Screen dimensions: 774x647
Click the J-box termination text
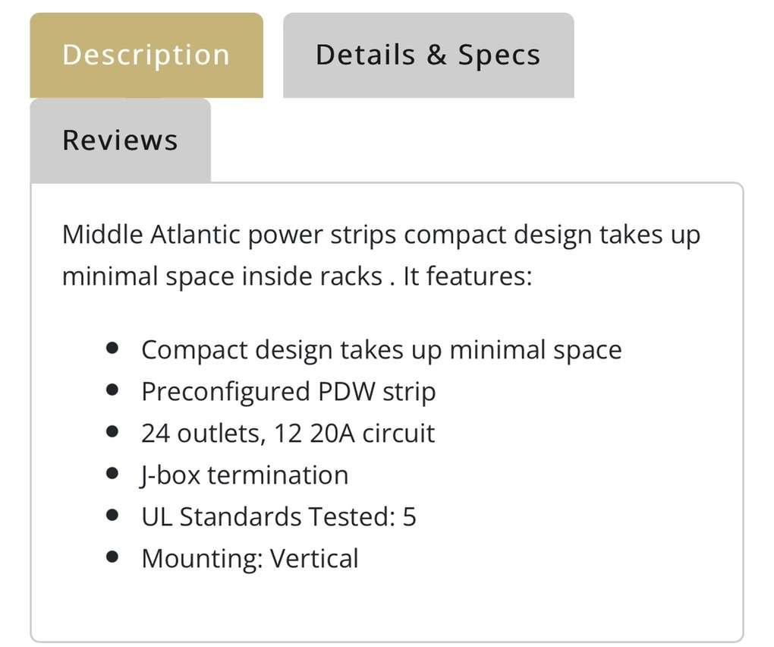coord(244,475)
